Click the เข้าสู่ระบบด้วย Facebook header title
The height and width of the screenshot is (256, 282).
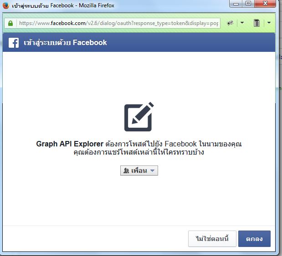point(65,43)
